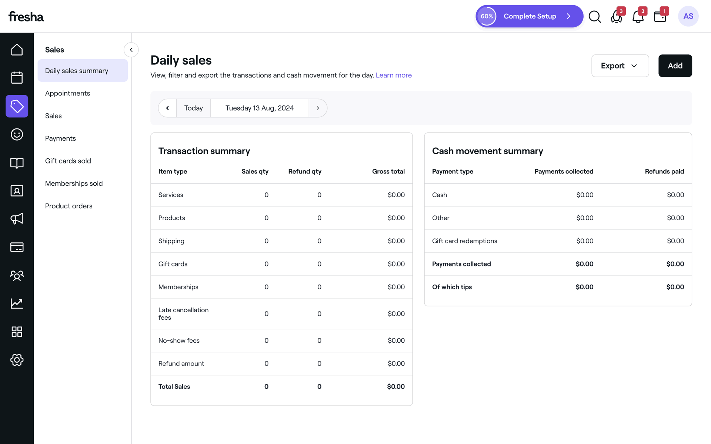Click the search magnifier icon

[595, 16]
